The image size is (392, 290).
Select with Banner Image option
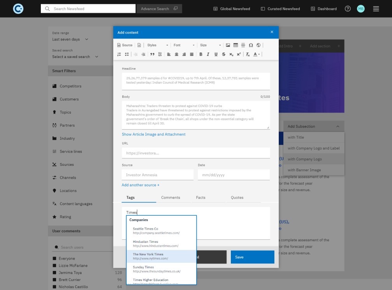pos(313,170)
